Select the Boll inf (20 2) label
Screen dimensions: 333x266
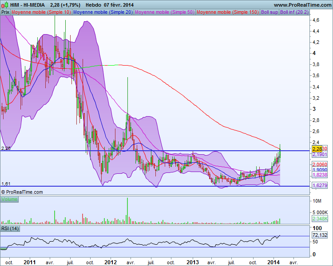click(x=294, y=12)
